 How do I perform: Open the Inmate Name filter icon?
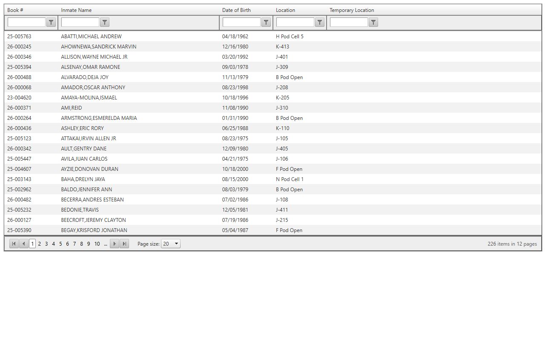(x=105, y=23)
